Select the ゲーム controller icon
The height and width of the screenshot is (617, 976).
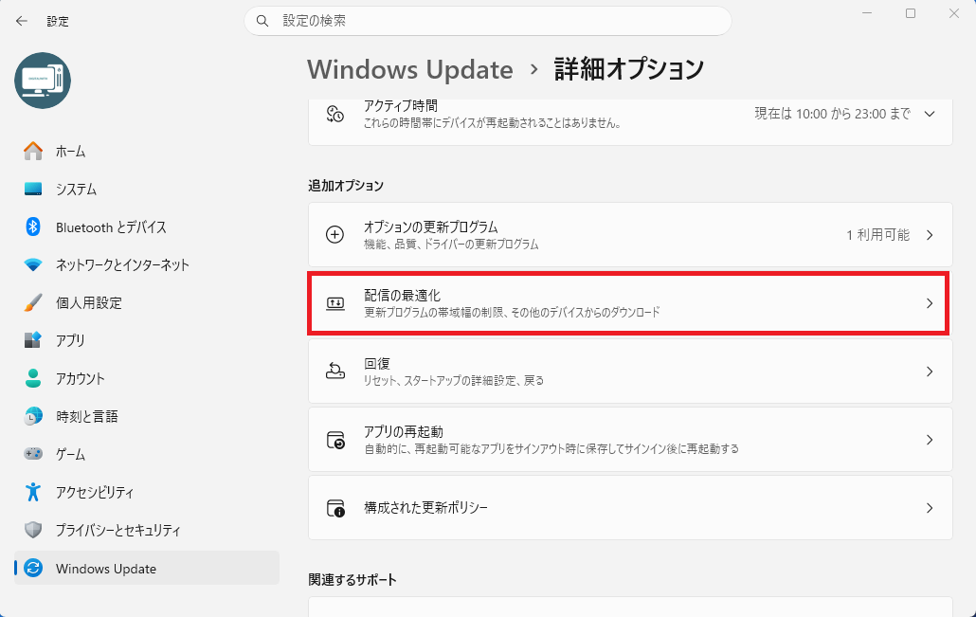(x=33, y=454)
